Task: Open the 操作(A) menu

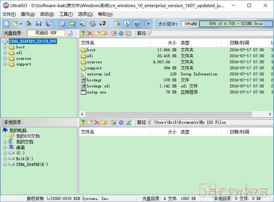Action: tap(28, 14)
